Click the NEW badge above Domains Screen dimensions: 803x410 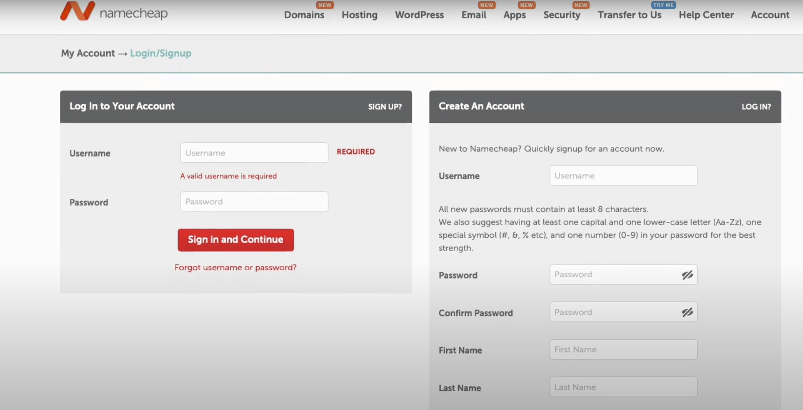[x=324, y=5]
